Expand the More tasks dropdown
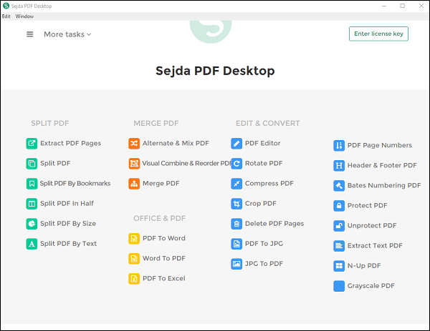The width and height of the screenshot is (430, 331). (x=67, y=34)
